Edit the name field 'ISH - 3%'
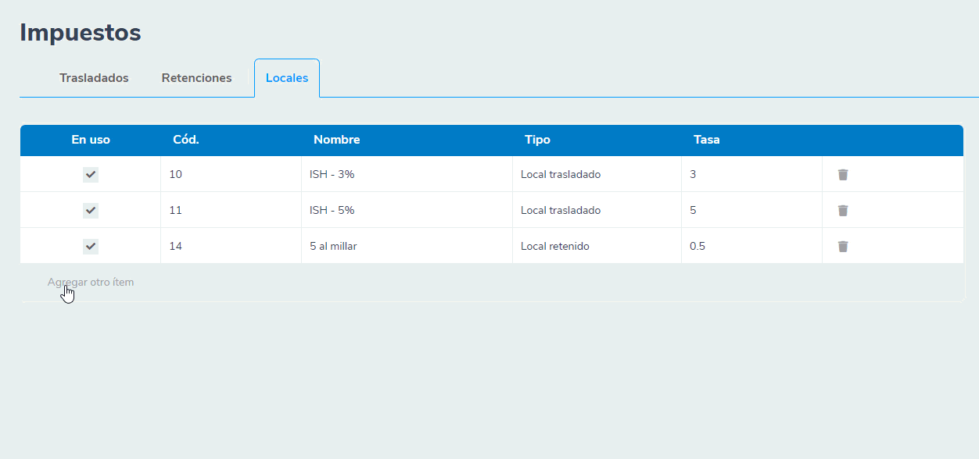 pos(407,175)
